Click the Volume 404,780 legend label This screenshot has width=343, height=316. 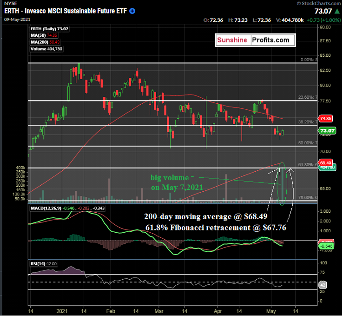46,49
